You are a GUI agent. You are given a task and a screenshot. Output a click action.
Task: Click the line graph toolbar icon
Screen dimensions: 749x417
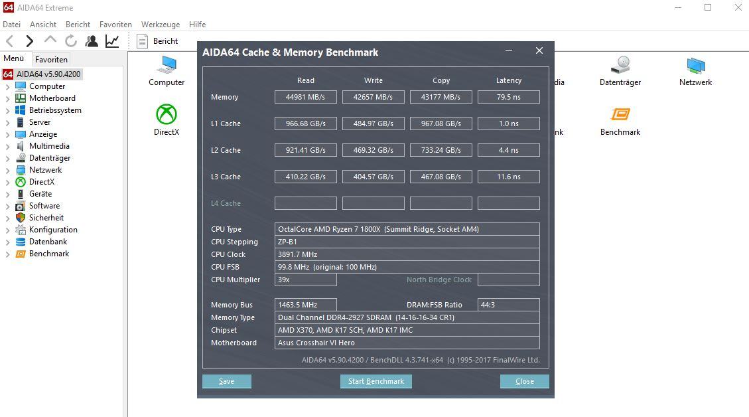click(x=111, y=41)
